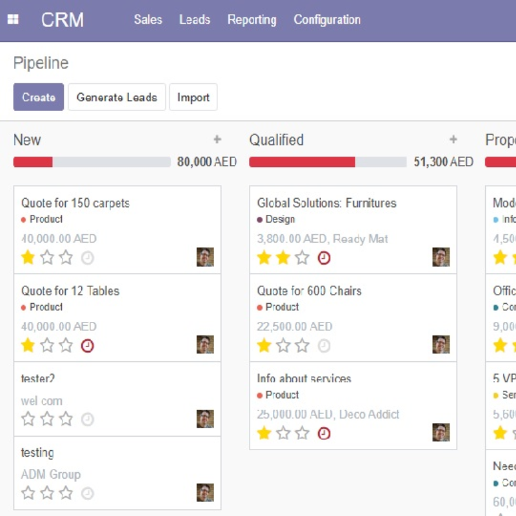Expand the Configuration menu
Image resolution: width=516 pixels, height=516 pixels.
coord(327,20)
